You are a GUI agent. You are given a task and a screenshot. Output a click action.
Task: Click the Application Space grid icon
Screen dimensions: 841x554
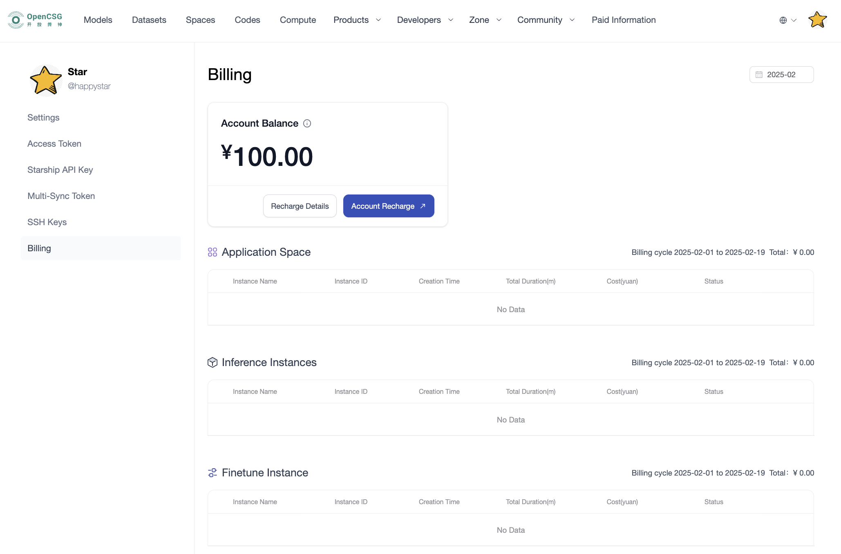[212, 252]
